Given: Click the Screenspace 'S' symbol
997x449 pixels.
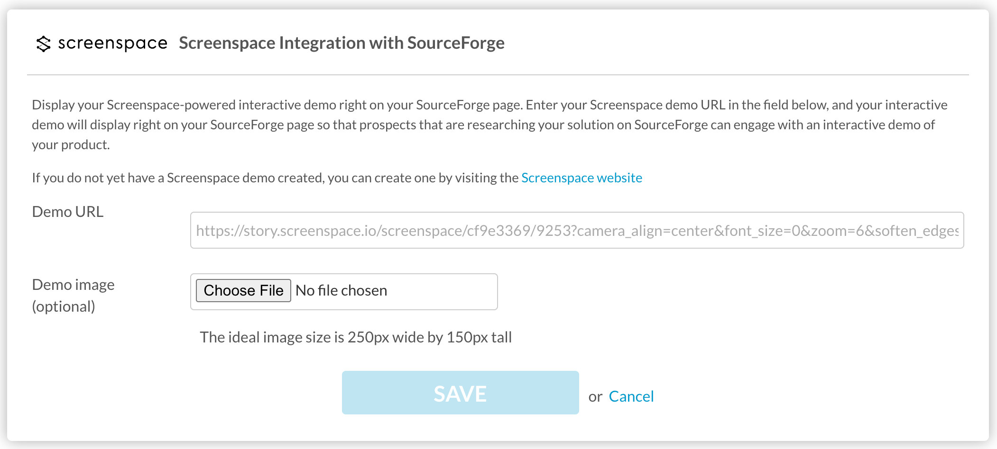Looking at the screenshot, I should (x=43, y=43).
